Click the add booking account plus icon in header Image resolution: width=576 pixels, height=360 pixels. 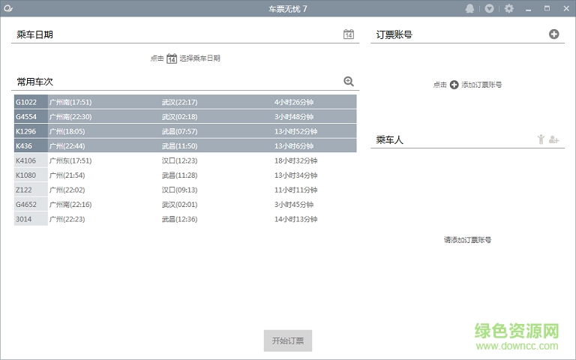(x=554, y=34)
